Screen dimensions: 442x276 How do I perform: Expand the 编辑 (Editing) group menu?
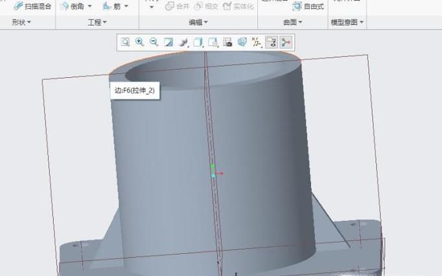(x=198, y=22)
